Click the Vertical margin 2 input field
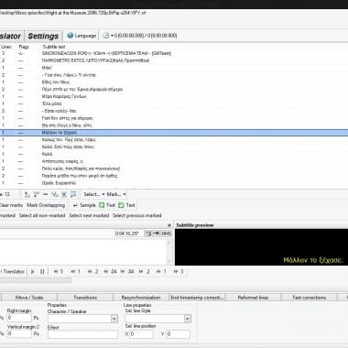Screen dimensions: 348x348 point(19,333)
